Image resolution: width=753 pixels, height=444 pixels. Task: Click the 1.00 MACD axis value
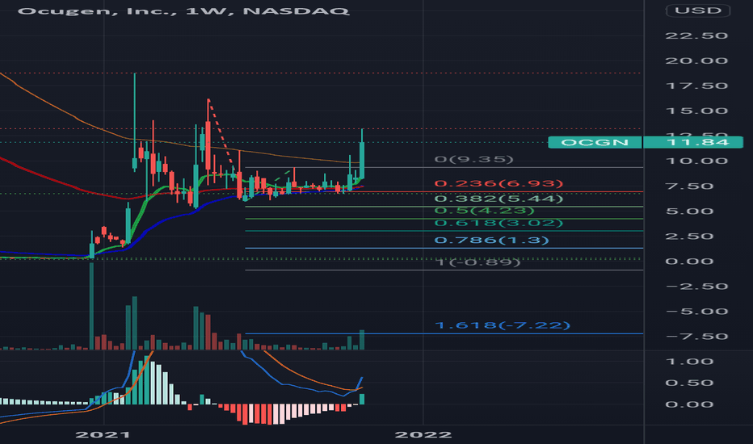point(690,362)
